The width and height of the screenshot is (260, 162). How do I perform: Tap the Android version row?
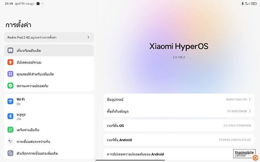(x=179, y=140)
